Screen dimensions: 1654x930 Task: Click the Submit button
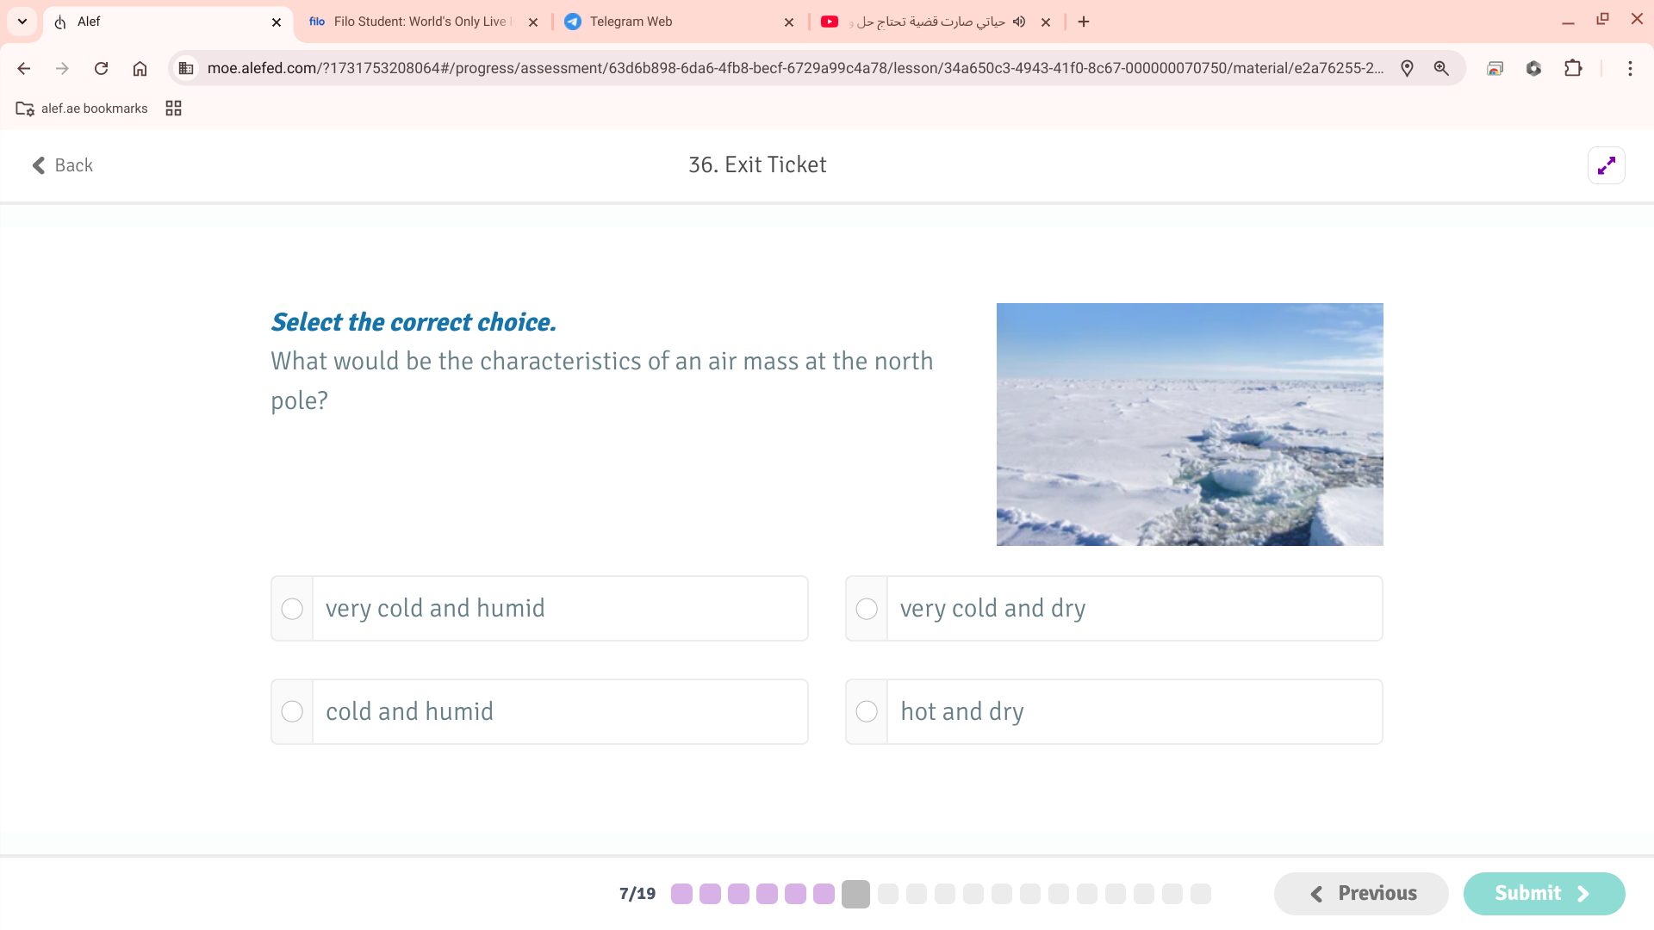coord(1543,893)
